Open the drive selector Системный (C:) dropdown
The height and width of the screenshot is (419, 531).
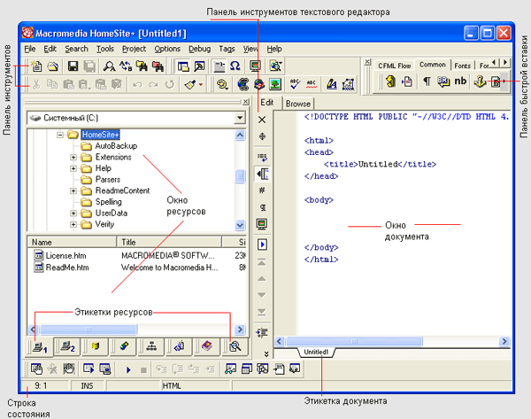(x=240, y=118)
